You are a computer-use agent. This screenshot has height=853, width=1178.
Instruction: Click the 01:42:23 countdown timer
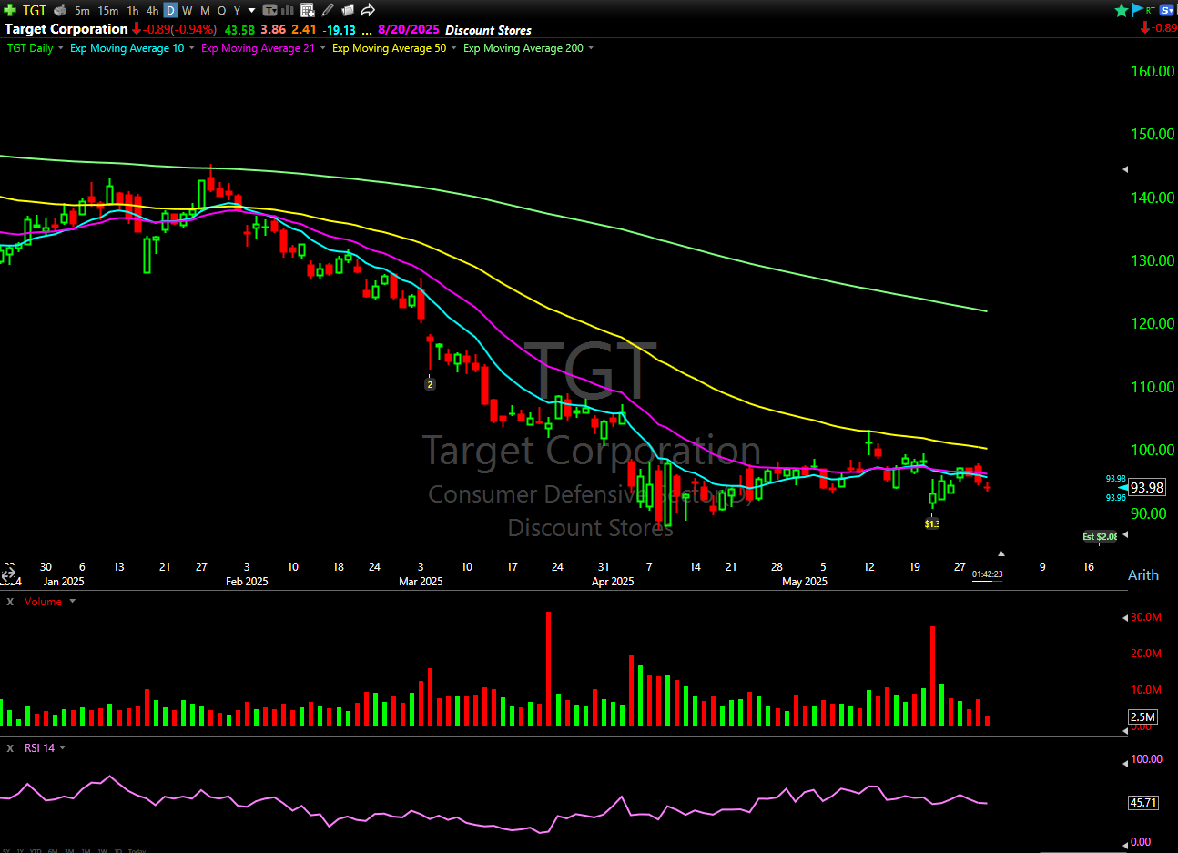point(988,574)
